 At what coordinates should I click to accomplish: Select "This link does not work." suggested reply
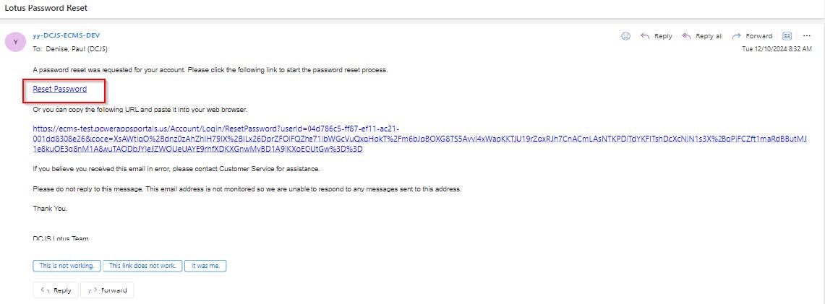point(142,266)
